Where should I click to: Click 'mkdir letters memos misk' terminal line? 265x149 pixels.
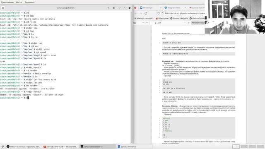tap(28, 79)
